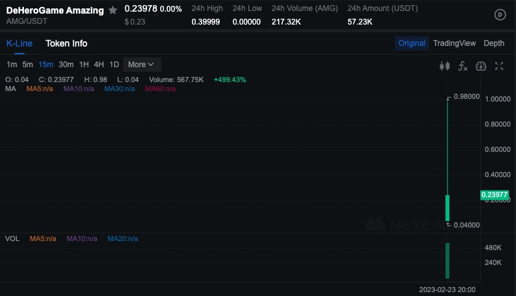Click the 2023-02-23 20:00 time label

[x=447, y=290]
